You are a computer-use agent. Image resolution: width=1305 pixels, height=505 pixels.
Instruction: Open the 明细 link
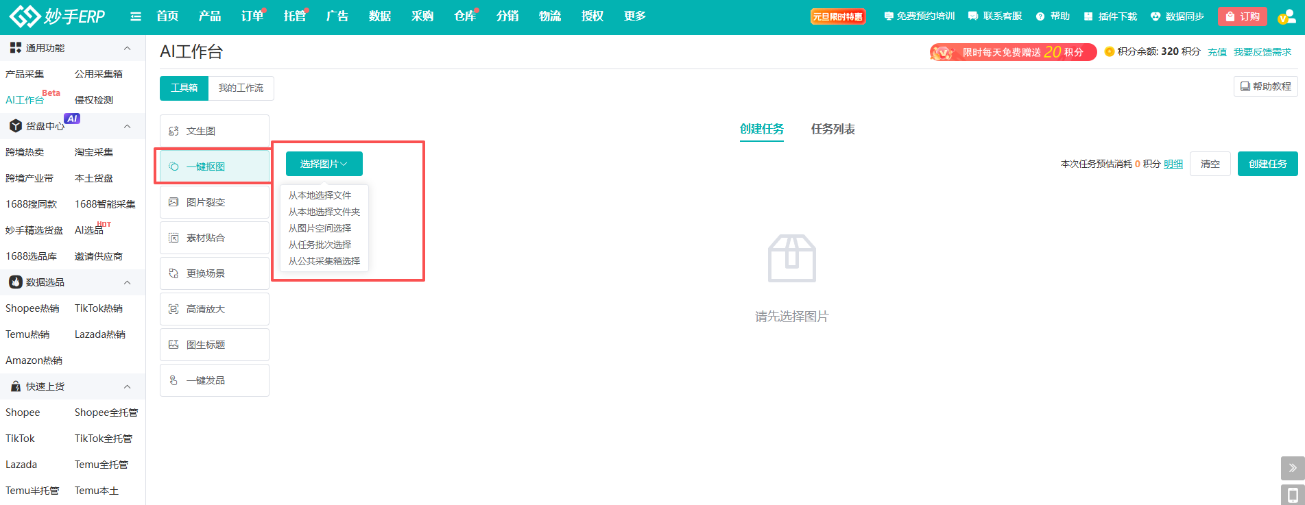pos(1173,164)
